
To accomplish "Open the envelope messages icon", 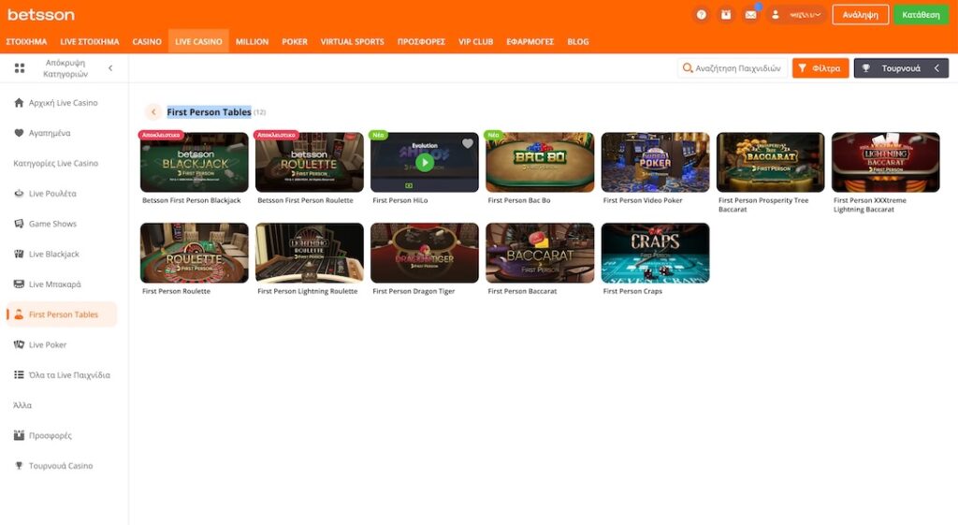I will coord(750,15).
